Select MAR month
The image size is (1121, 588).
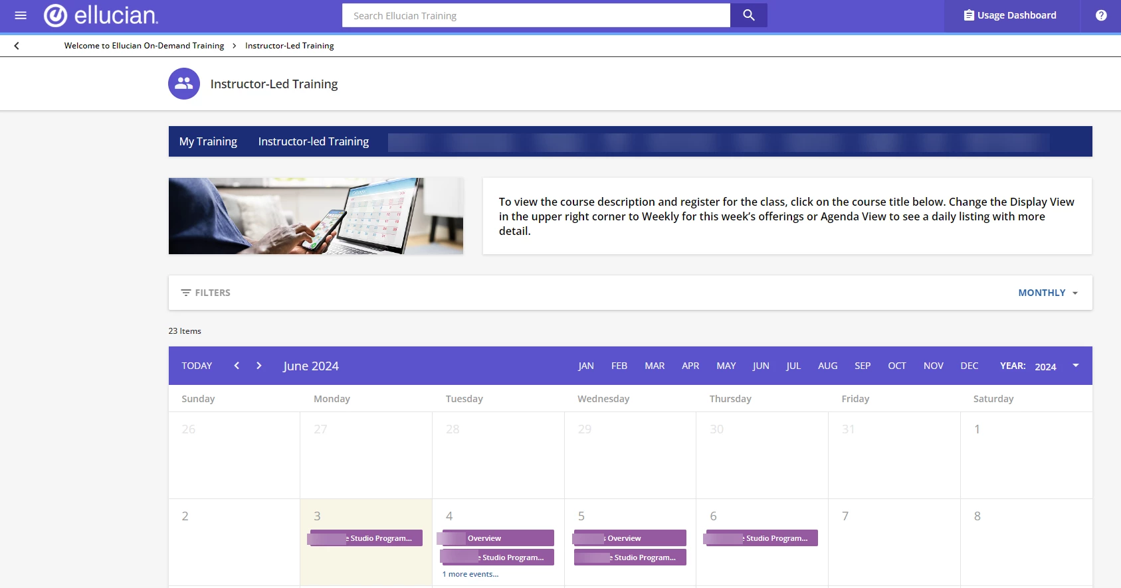[655, 366]
